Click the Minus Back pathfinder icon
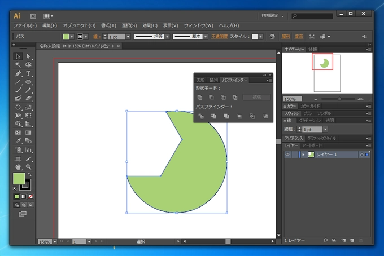This screenshot has height=256, width=384. pos(265,116)
